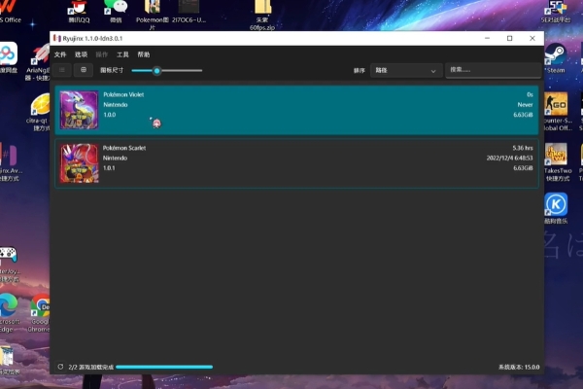
Task: Open Microsoft Edge desktop icon
Action: point(8,309)
